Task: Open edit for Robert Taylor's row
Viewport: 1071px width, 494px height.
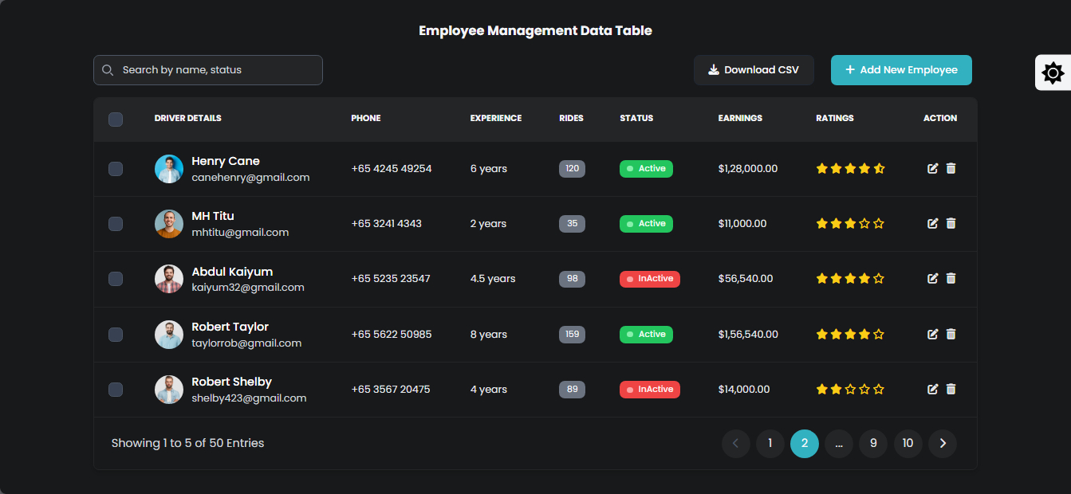Action: coord(933,335)
